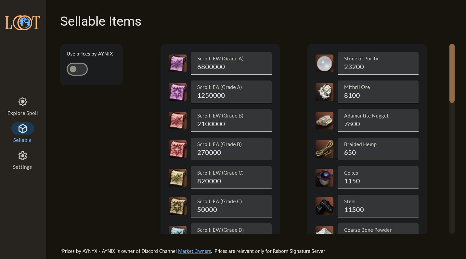Select the Sellable sidebar tab
The image size is (466, 259).
coord(22,133)
